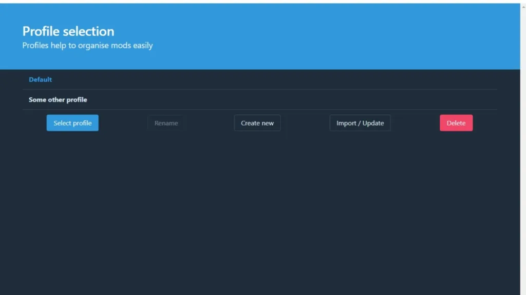Click the "Profile selection" heading

click(x=68, y=31)
